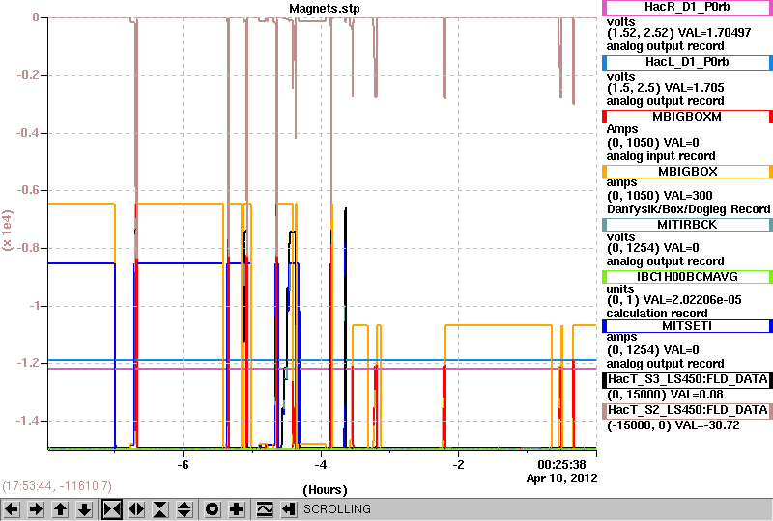Click the return-to-scrolling arrow icon
The image size is (773, 521).
click(289, 509)
